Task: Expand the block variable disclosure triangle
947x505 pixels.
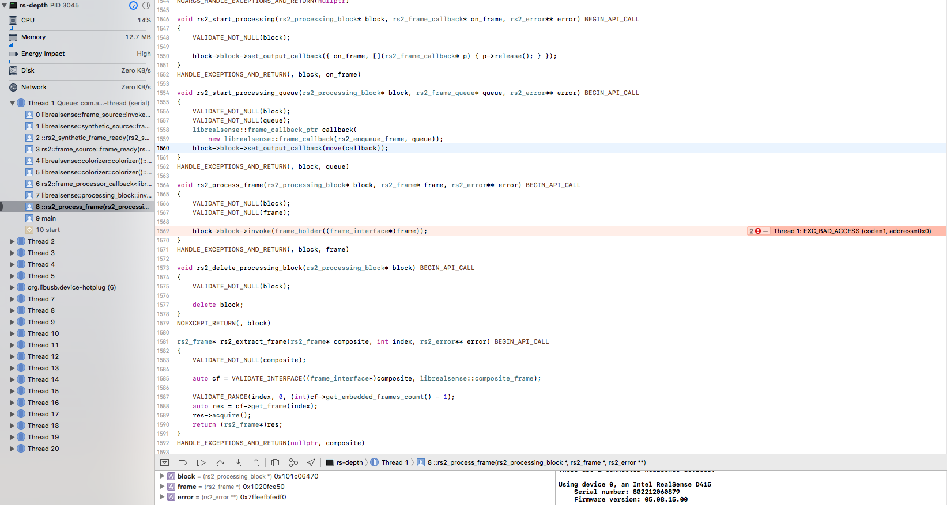Action: [162, 476]
